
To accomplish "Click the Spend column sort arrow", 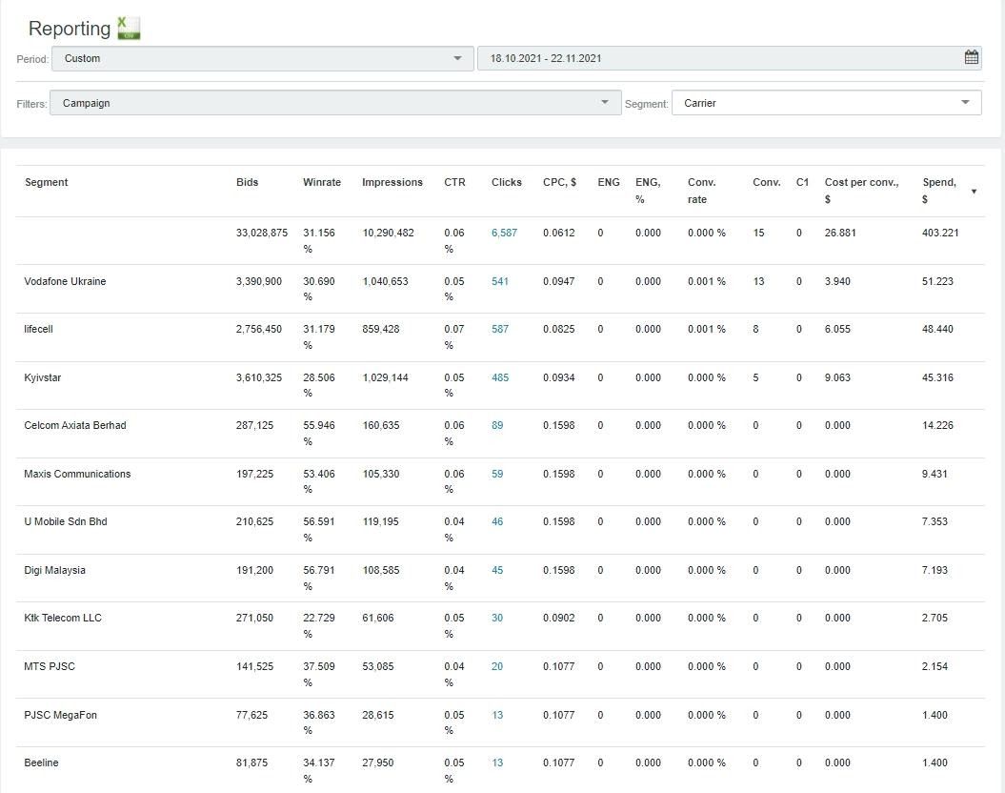I will pyautogui.click(x=973, y=192).
